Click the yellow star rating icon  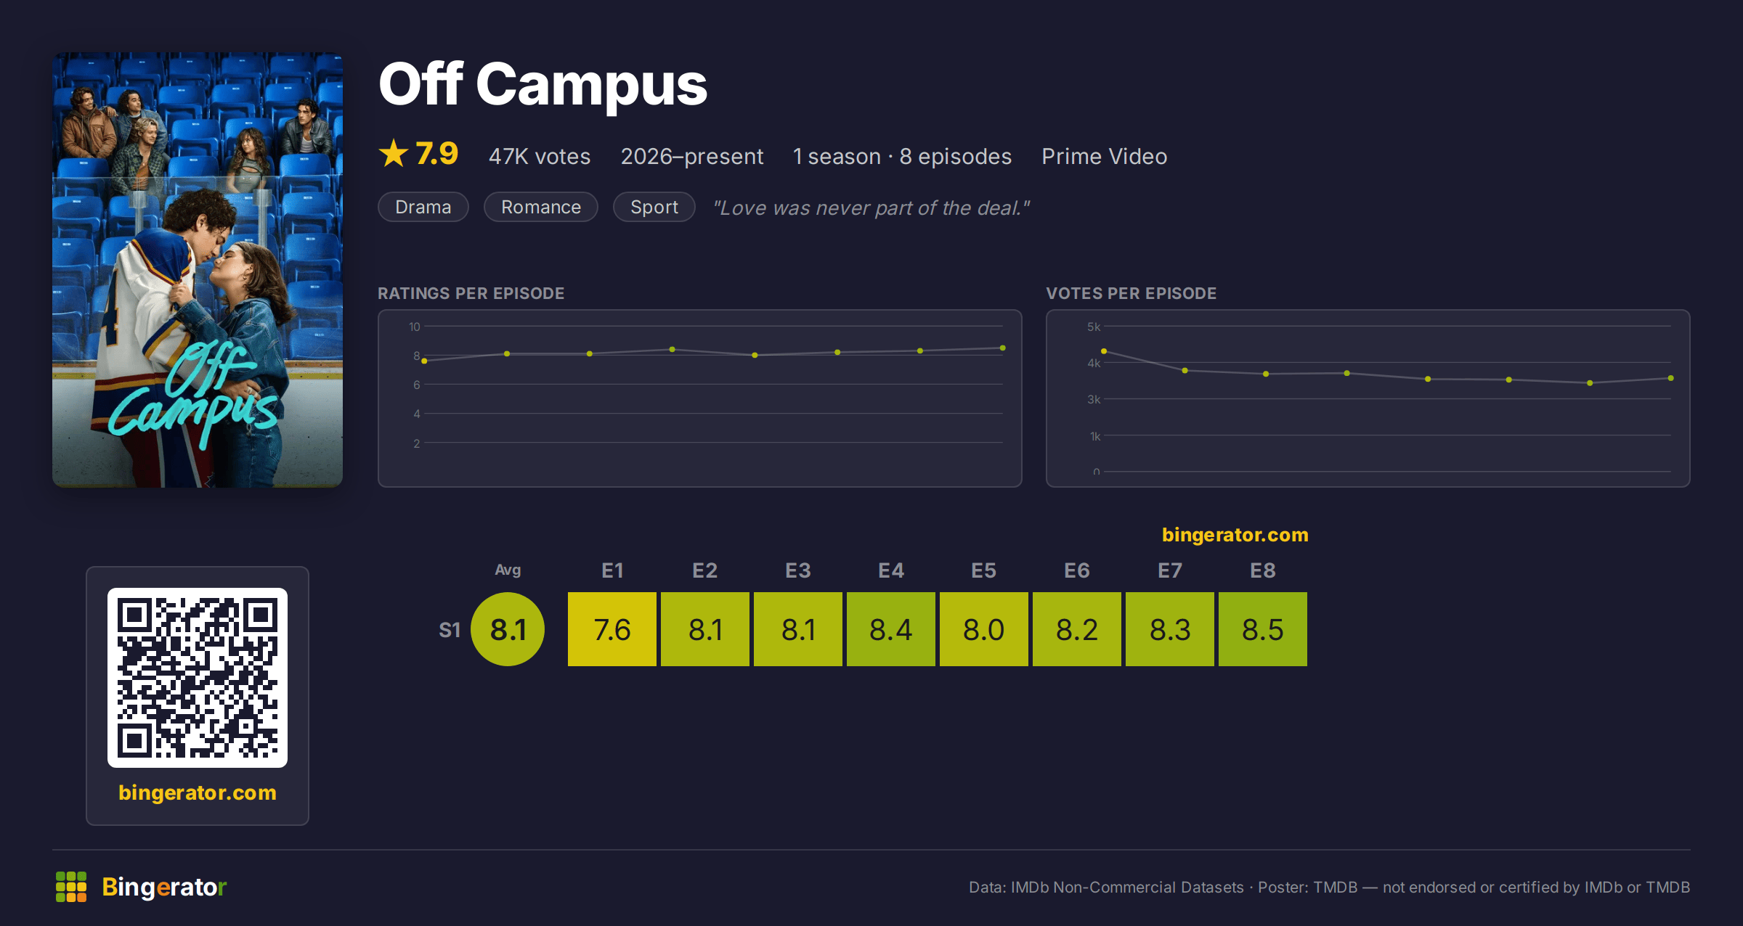tap(394, 153)
